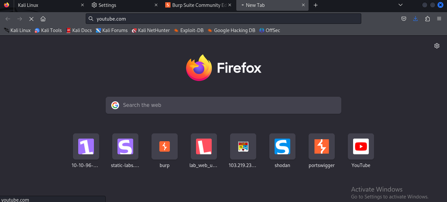The width and height of the screenshot is (447, 202).
Task: Open the Exploit-DB bookmark
Action: pyautogui.click(x=188, y=30)
